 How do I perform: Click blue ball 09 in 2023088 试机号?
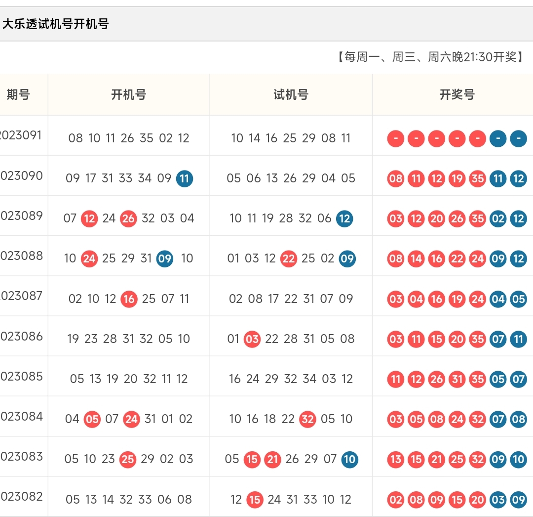(347, 258)
